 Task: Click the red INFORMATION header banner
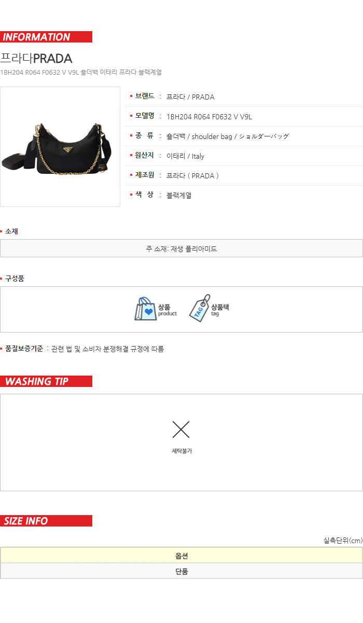coord(46,37)
